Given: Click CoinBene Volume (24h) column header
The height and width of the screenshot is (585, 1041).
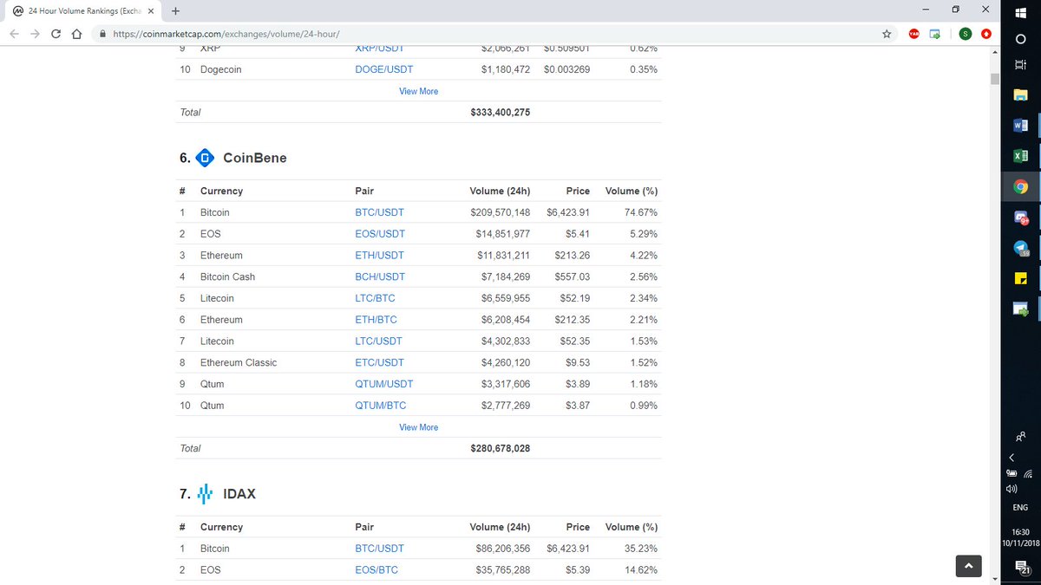Looking at the screenshot, I should pyautogui.click(x=500, y=191).
